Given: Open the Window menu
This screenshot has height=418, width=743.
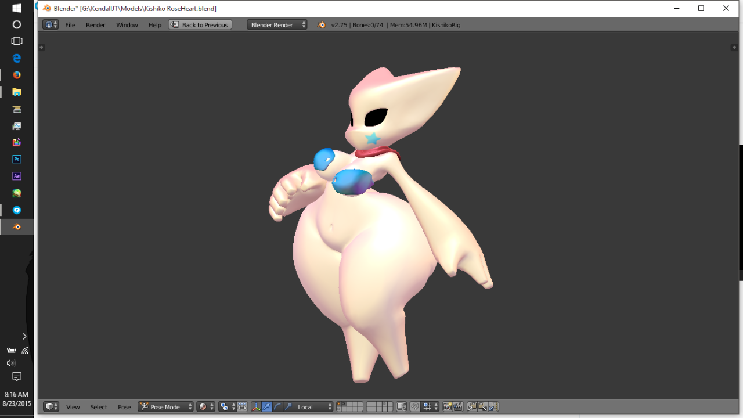Looking at the screenshot, I should click(x=127, y=25).
